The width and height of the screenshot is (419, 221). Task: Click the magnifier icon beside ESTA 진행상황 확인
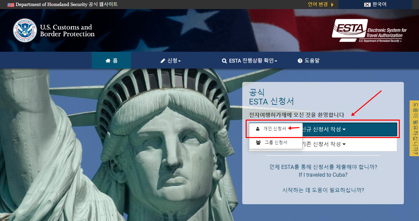pyautogui.click(x=224, y=61)
